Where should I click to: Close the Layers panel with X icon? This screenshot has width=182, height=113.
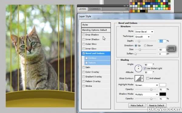coord(128,6)
